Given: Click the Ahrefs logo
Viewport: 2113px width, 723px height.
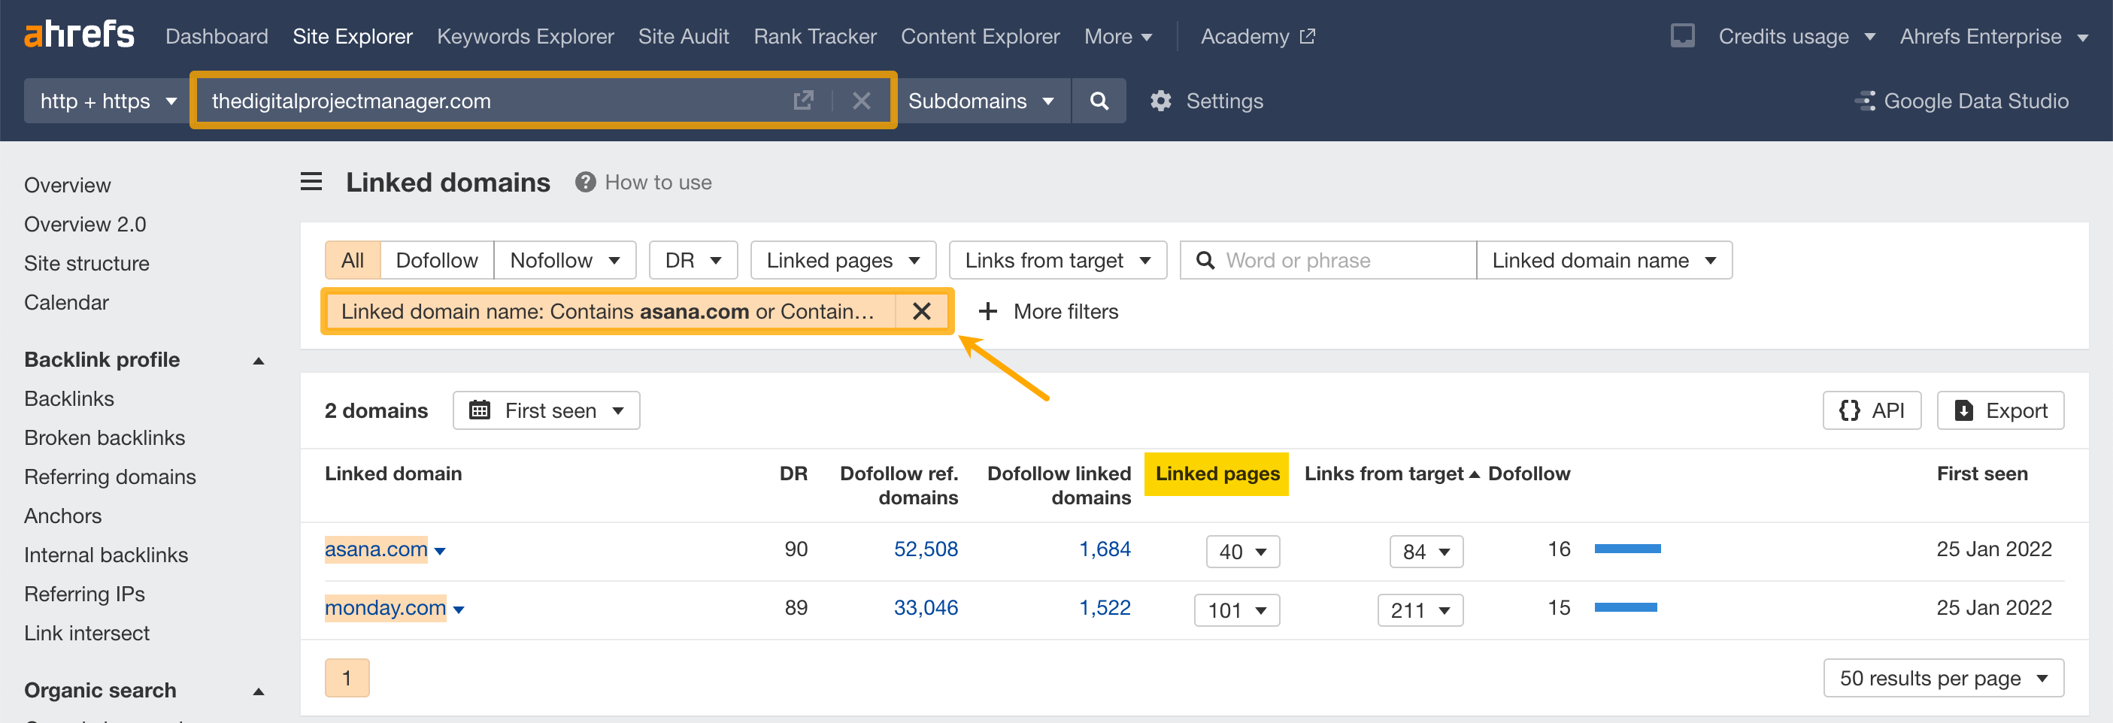Looking at the screenshot, I should (79, 35).
